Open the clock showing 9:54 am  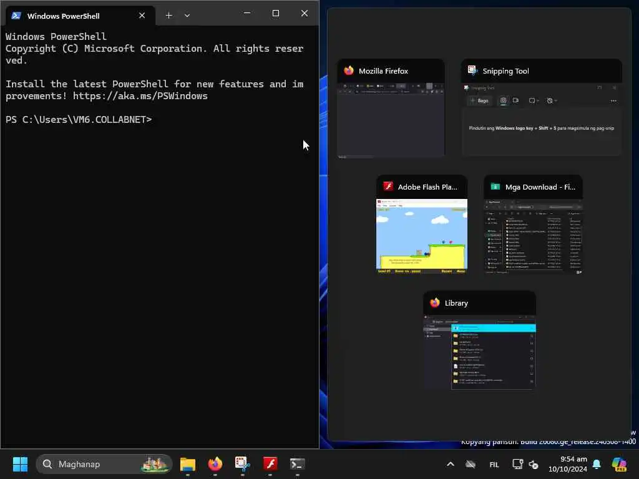[568, 464]
